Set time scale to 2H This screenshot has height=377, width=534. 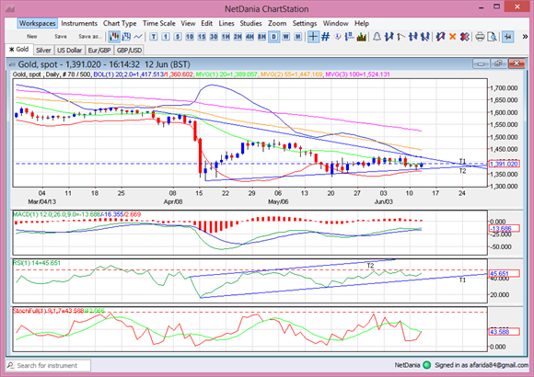(238, 37)
